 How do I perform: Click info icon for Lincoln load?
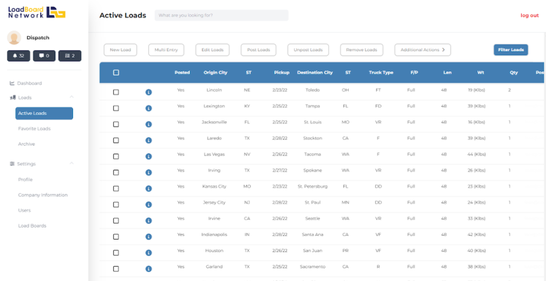click(x=148, y=92)
